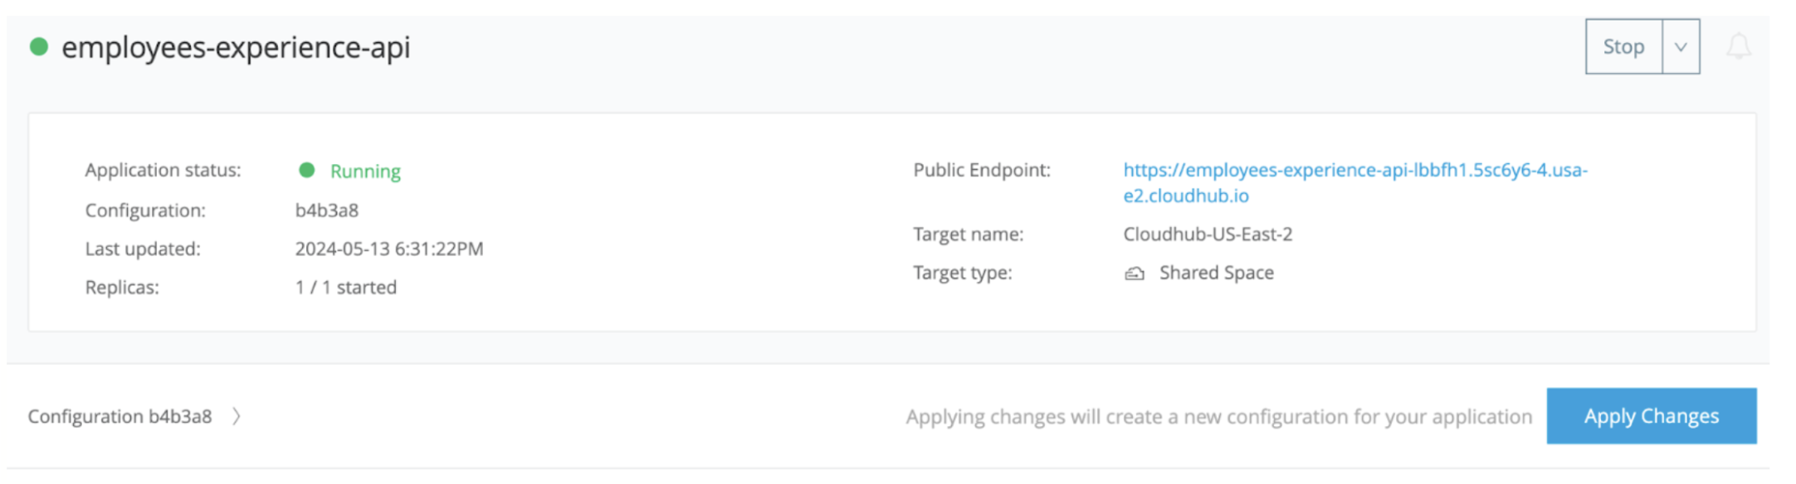Open the dropdown arrow next to Stop
Screen dimensions: 1796x484
1680,47
